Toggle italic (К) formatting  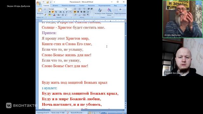coord(53,12)
